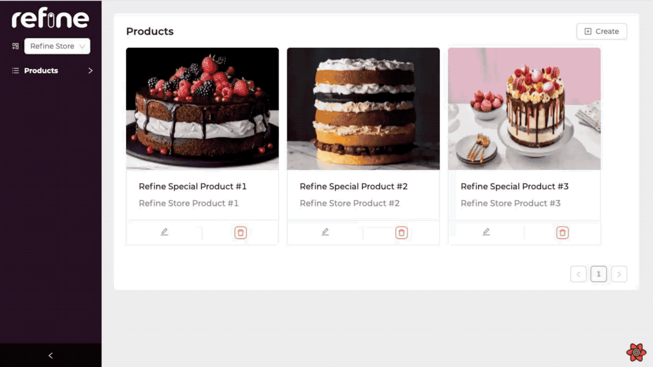Delete Refine Special Product #2 with the trash icon
653x367 pixels.
[401, 232]
